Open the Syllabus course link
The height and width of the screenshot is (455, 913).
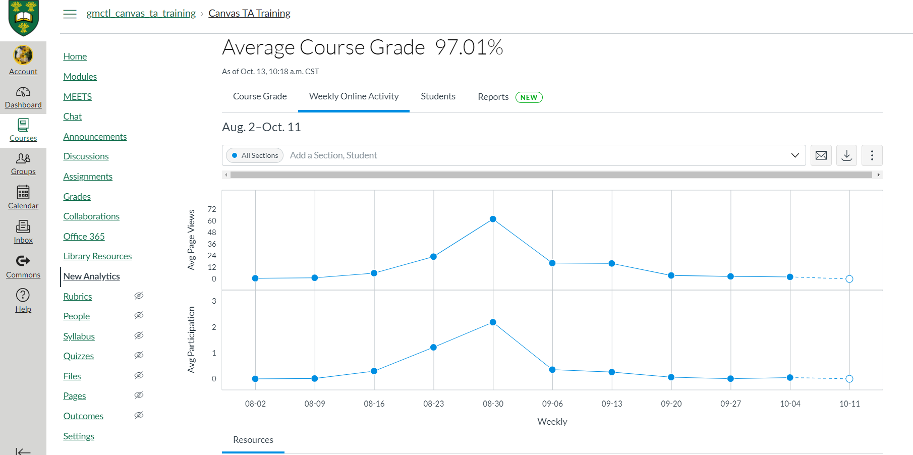tap(79, 336)
